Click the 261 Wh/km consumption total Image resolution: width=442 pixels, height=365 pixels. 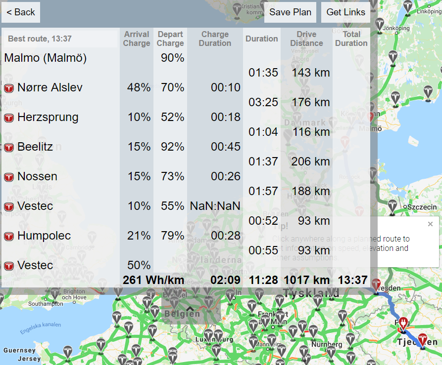click(153, 280)
